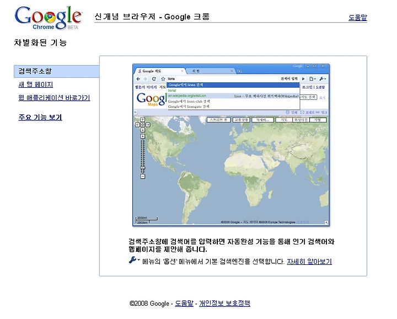The image size is (397, 319).
Task: Select 검색주소창 in the sidebar
Action: [56, 71]
